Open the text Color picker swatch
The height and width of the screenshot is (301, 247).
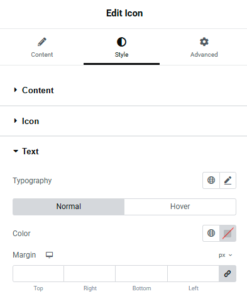pos(228,233)
